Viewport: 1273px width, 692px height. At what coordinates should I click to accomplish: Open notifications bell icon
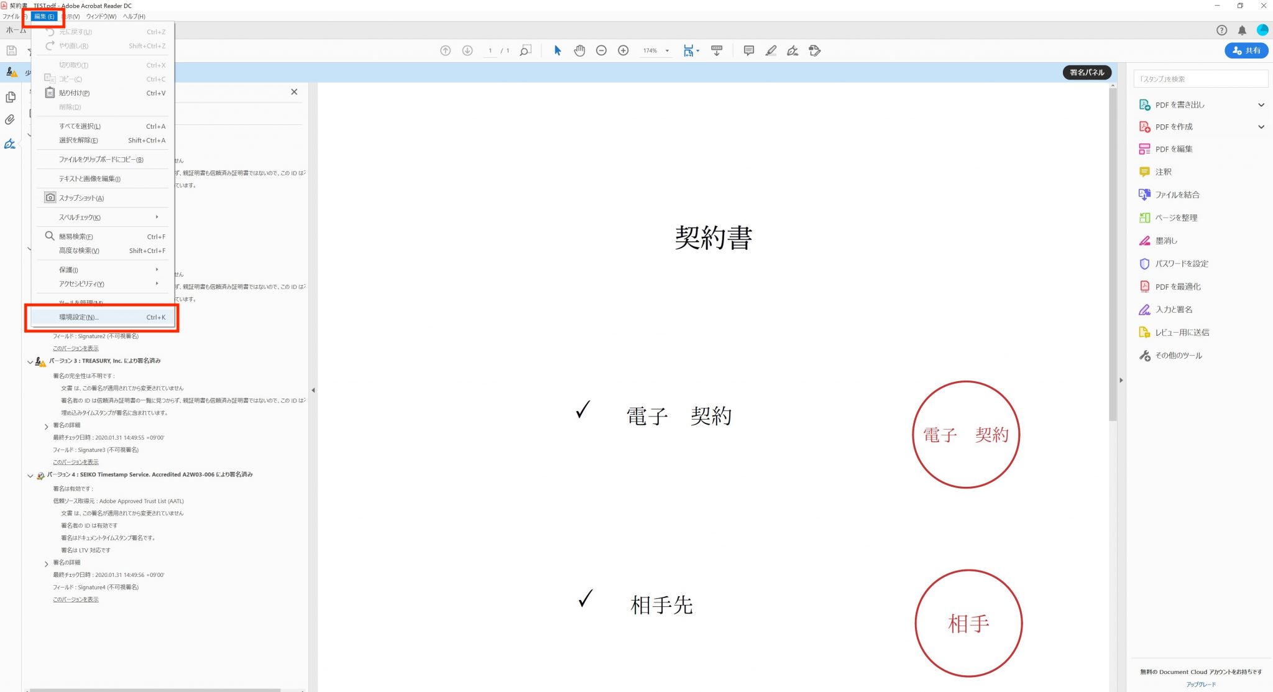pos(1242,30)
